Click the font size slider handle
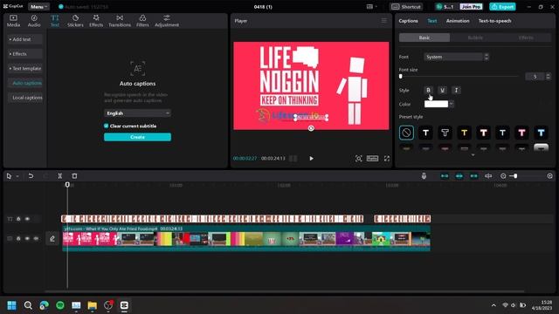559x314 pixels. (x=401, y=76)
